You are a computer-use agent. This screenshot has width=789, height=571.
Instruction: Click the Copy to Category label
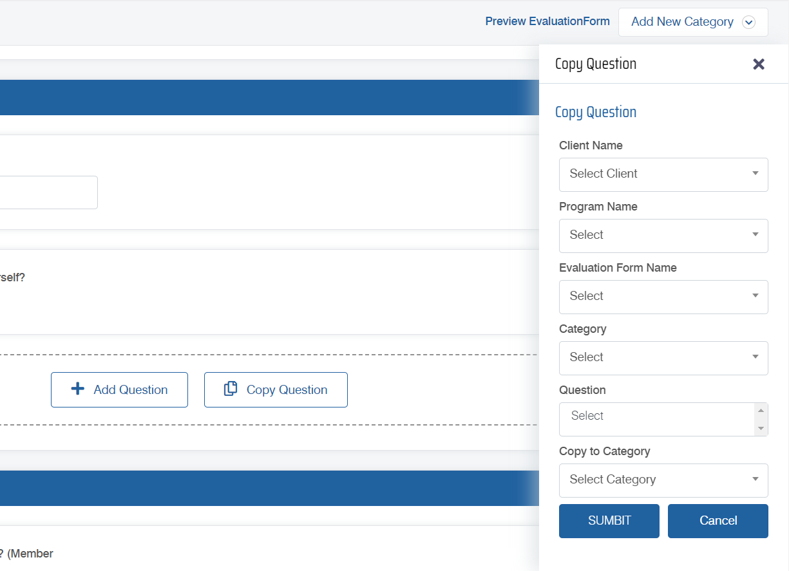pyautogui.click(x=605, y=451)
